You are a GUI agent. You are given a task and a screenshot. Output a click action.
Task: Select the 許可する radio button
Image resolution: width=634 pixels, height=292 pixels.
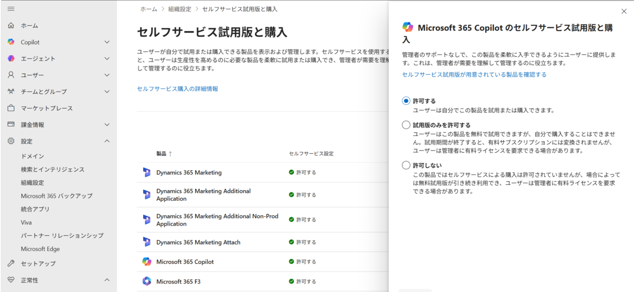coord(406,101)
